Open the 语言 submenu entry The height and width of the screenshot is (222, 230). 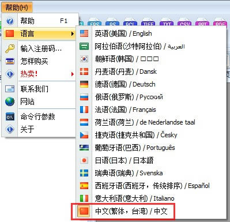click(40, 33)
